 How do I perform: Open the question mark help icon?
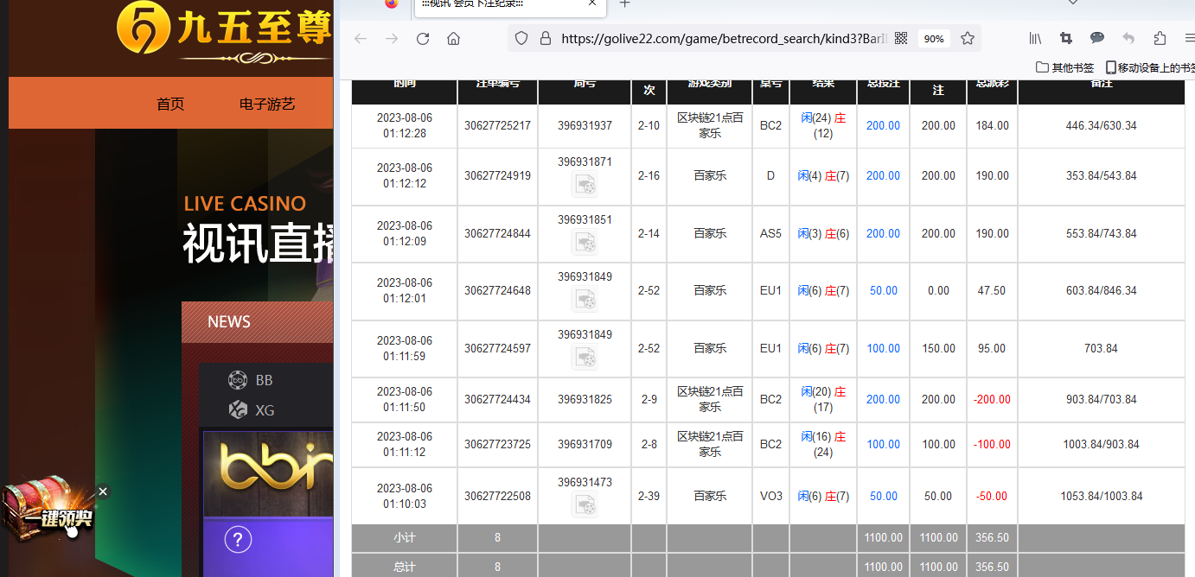point(238,540)
